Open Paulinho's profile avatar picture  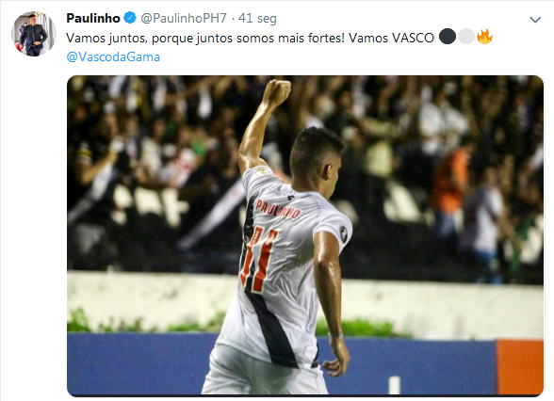(34, 34)
